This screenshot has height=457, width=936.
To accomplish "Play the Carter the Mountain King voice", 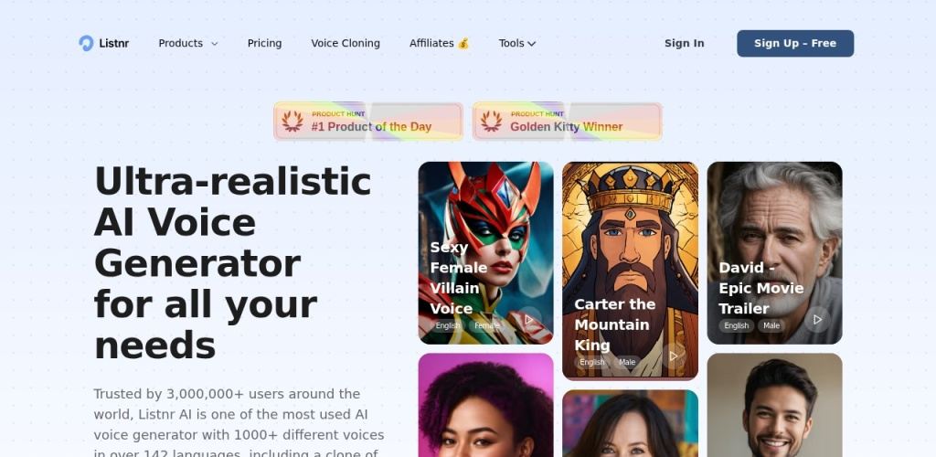I will [x=674, y=356].
